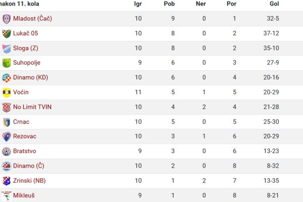Open the Mikleuš team link
Image resolution: width=303 pixels, height=202 pixels.
tap(24, 195)
